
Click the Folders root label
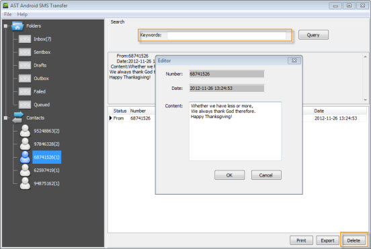pos(34,26)
